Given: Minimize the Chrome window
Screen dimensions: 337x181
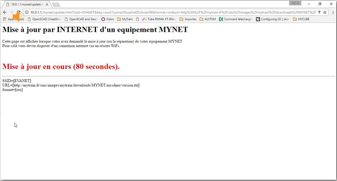Looking at the screenshot, I should [309, 4].
